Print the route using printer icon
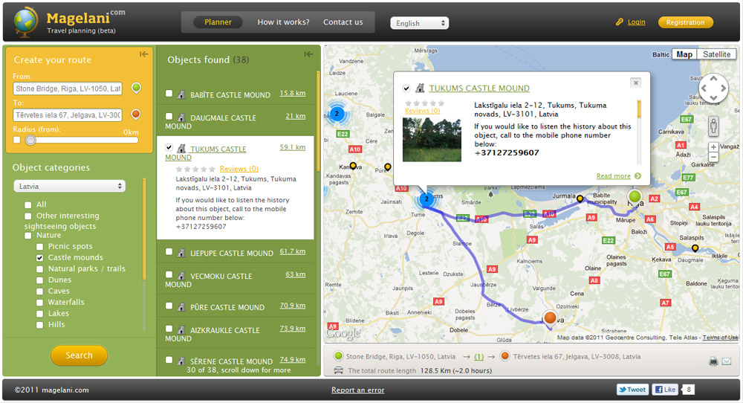The height and width of the screenshot is (403, 743). (x=713, y=362)
